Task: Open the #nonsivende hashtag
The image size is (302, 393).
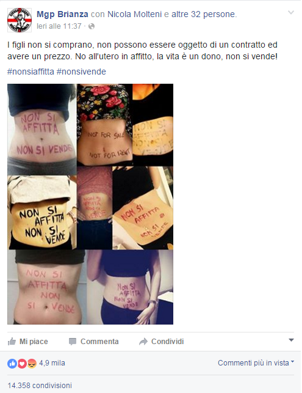Action: 81,72
